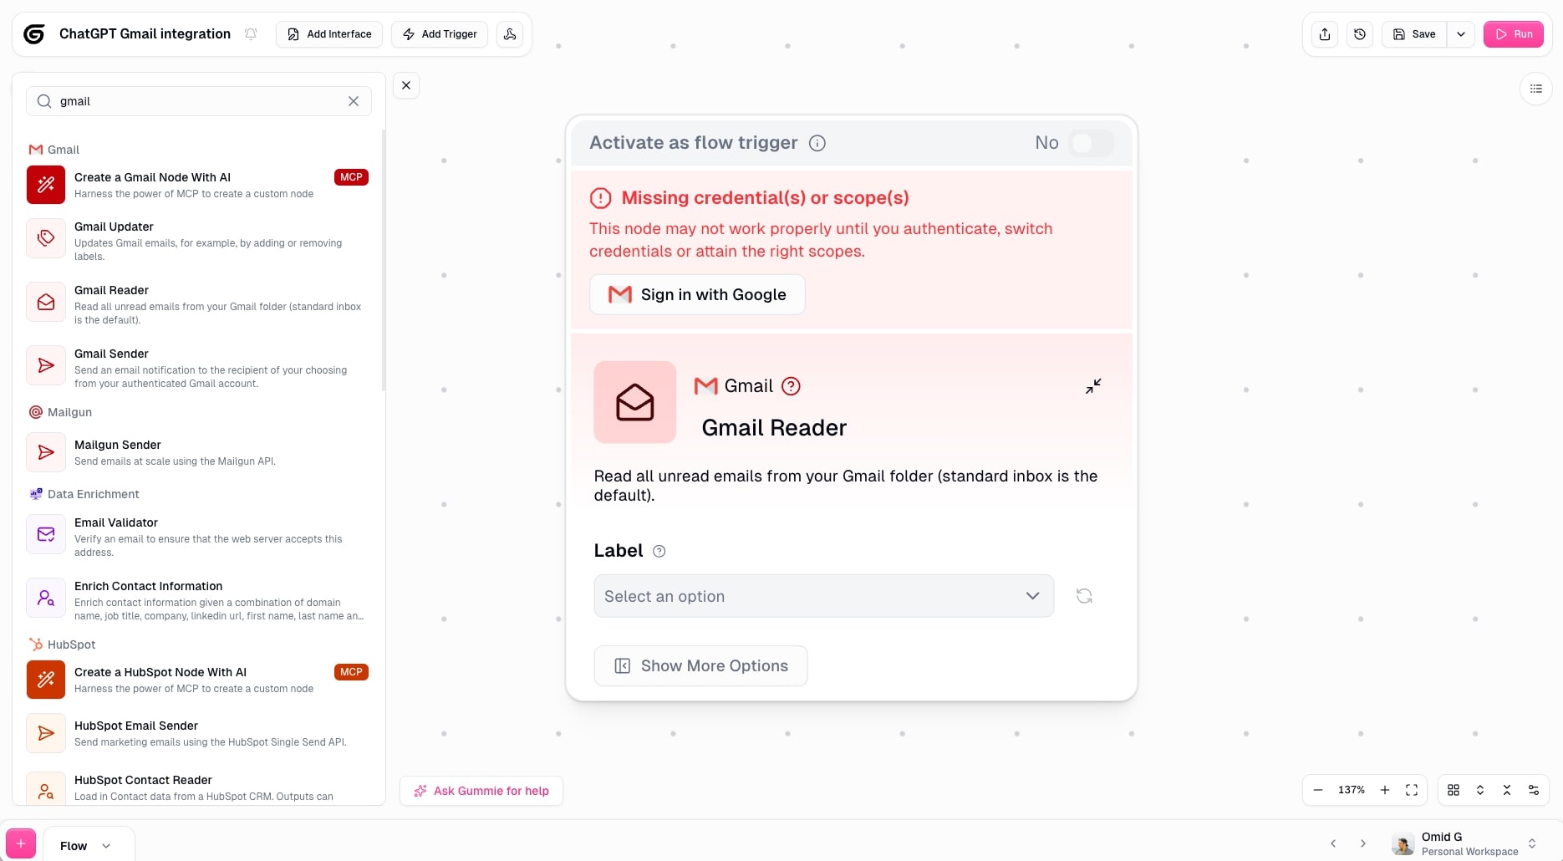Click the collapse all nodes icon
1563x861 pixels.
(1507, 790)
